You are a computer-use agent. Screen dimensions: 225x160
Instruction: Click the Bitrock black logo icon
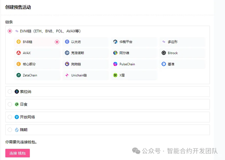point(164,53)
